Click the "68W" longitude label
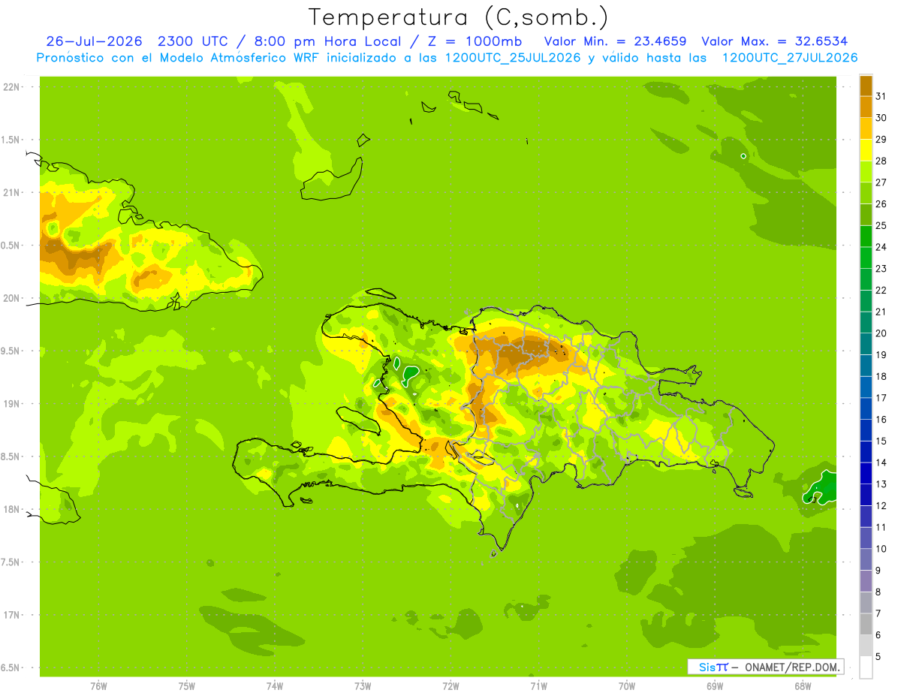This screenshot has width=901, height=696. coord(802,686)
